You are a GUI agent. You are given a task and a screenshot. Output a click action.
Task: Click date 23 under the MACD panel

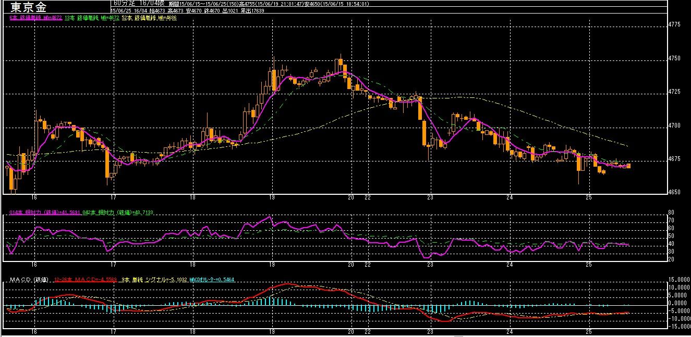tap(430, 332)
